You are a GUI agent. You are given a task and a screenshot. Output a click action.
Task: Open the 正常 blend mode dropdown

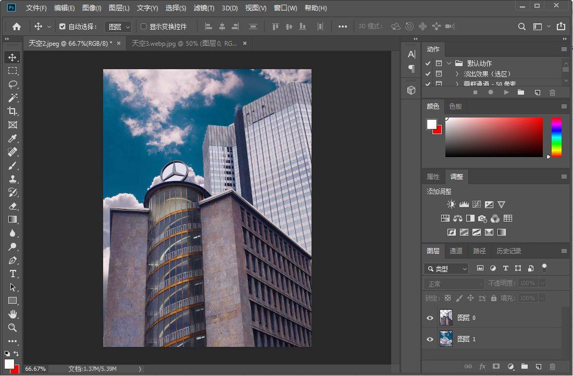(455, 283)
